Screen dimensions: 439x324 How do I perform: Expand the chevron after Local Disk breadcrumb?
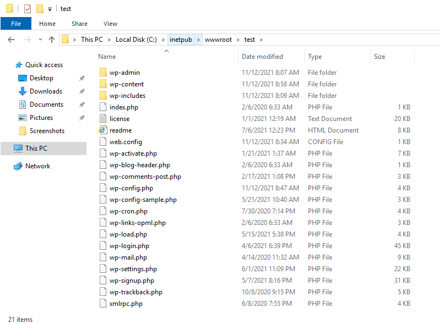(163, 40)
